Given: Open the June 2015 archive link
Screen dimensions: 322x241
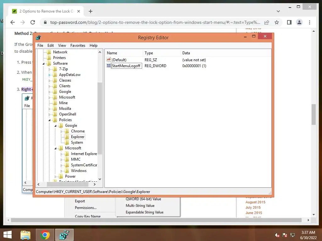Looking at the screenshot, I should pyautogui.click(x=254, y=213).
